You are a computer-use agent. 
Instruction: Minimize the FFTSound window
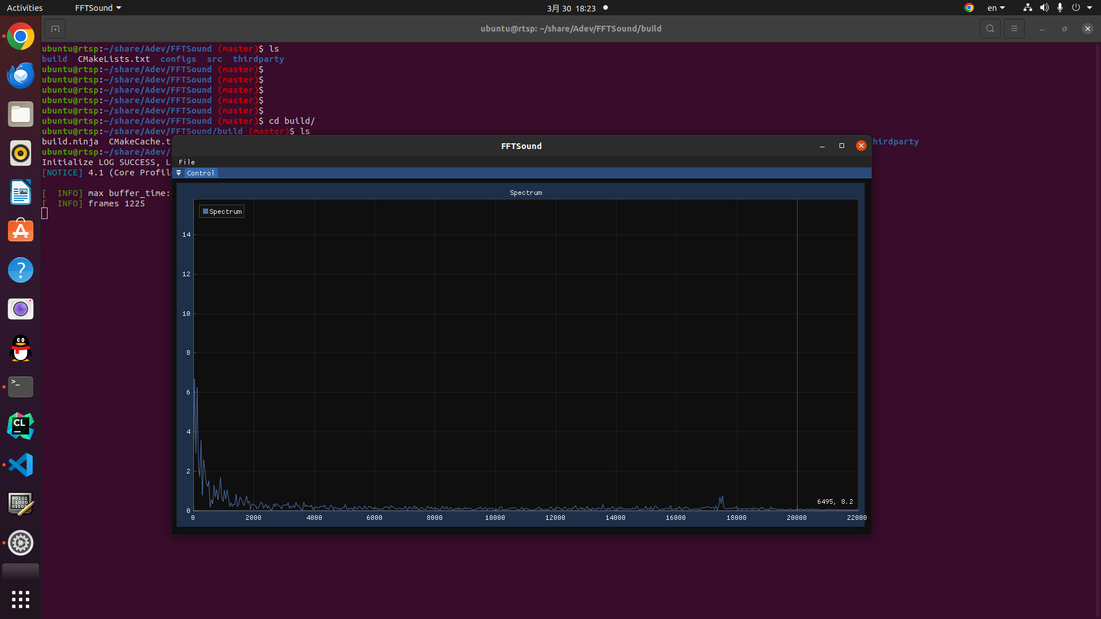tap(822, 146)
